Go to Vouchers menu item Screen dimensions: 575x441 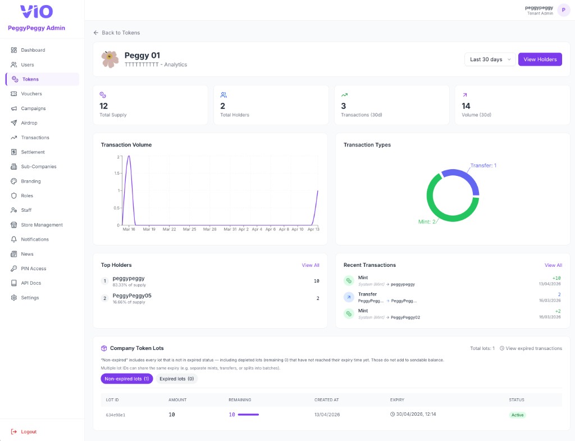42,94
